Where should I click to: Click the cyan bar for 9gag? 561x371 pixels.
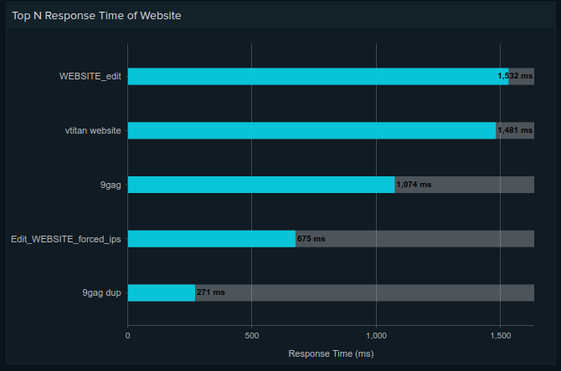(x=260, y=185)
